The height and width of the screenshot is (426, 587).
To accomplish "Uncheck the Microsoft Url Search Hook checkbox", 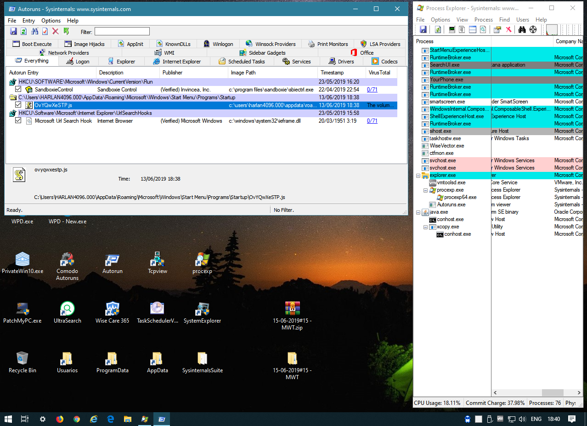I will click(18, 121).
